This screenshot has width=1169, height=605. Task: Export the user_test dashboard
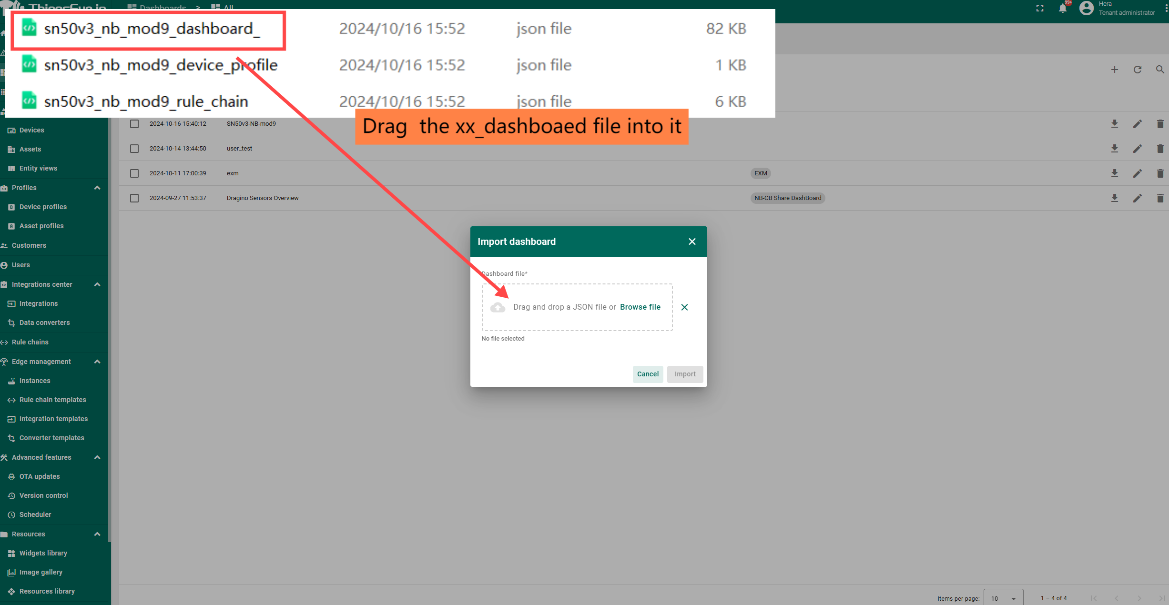(x=1114, y=149)
